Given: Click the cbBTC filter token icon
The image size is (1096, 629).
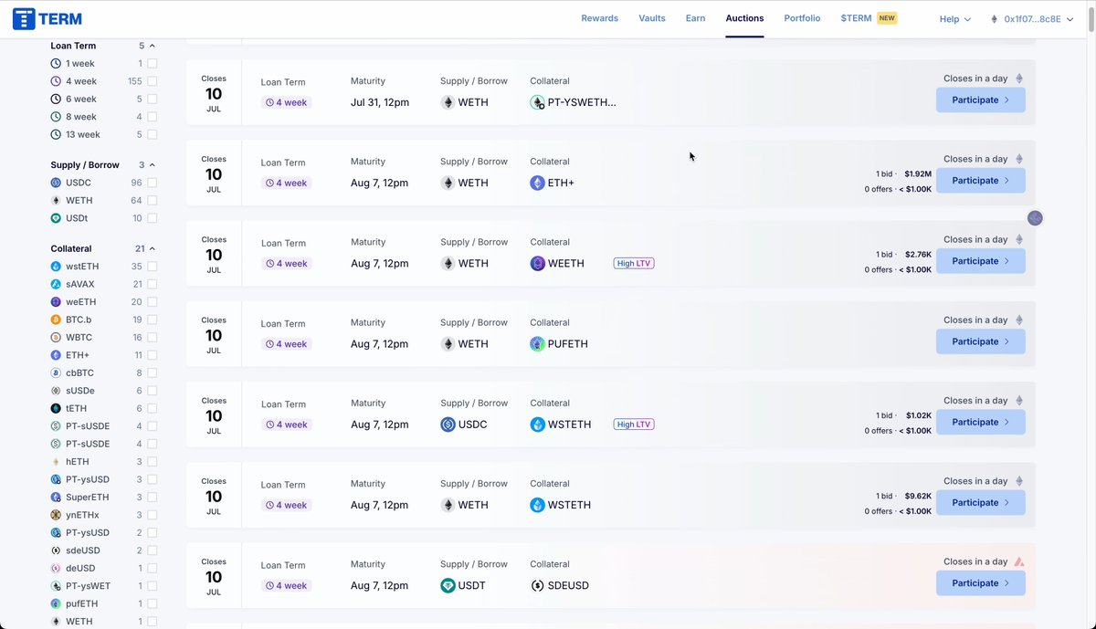Looking at the screenshot, I should coord(57,372).
